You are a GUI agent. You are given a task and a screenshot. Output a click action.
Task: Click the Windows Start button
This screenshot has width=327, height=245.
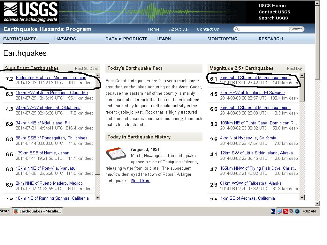[4, 211]
